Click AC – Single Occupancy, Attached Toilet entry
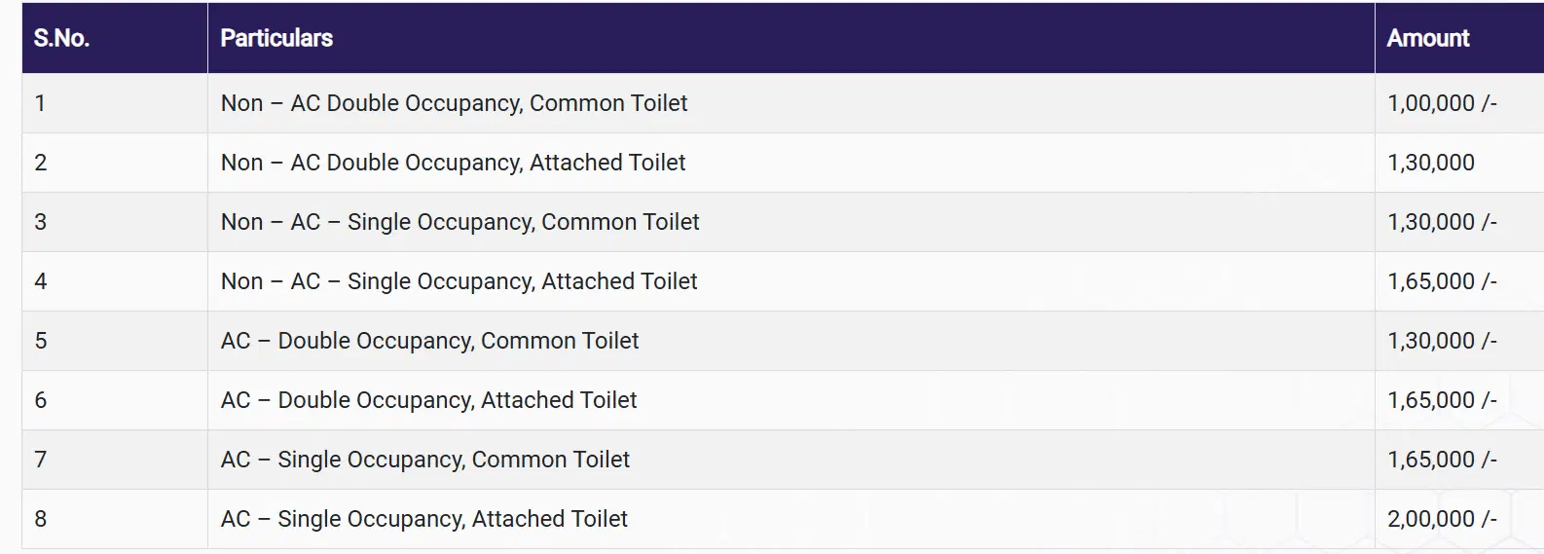 point(423,519)
